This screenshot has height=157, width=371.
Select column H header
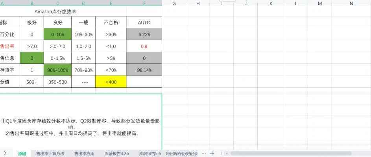(x=198, y=3)
